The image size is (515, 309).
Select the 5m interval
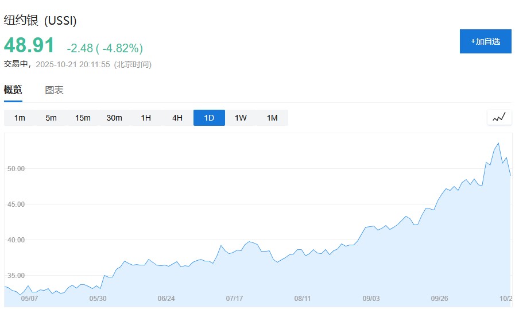[x=51, y=118]
